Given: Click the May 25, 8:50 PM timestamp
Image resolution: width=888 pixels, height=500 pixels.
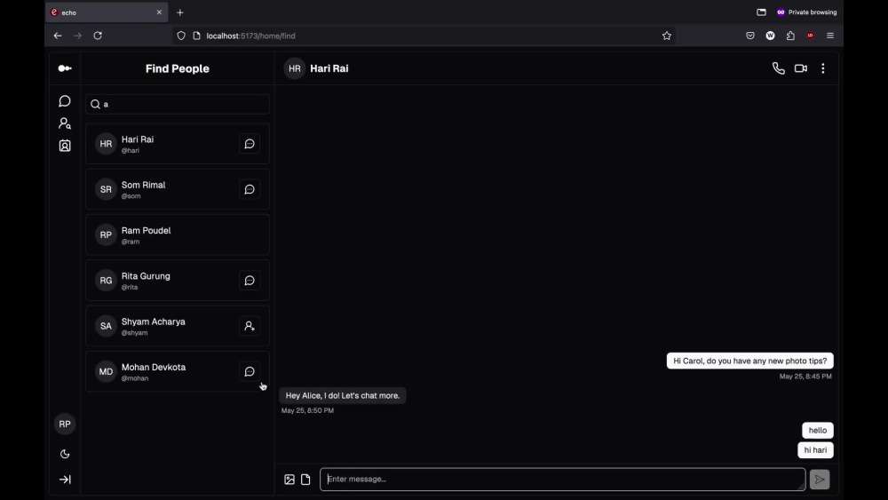Looking at the screenshot, I should point(307,410).
